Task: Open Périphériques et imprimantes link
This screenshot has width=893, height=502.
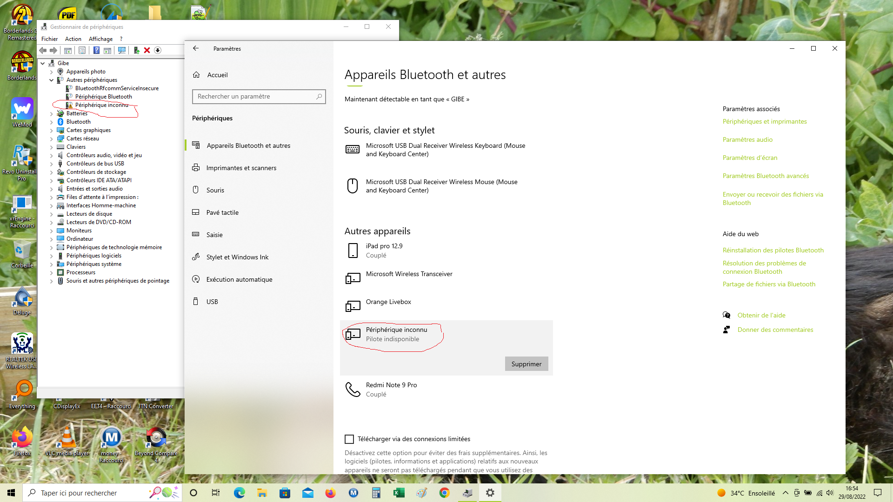Action: 765,121
